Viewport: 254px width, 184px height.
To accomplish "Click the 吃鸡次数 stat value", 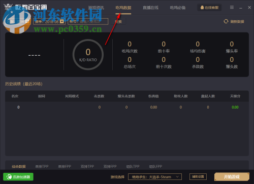I will click(130, 44).
